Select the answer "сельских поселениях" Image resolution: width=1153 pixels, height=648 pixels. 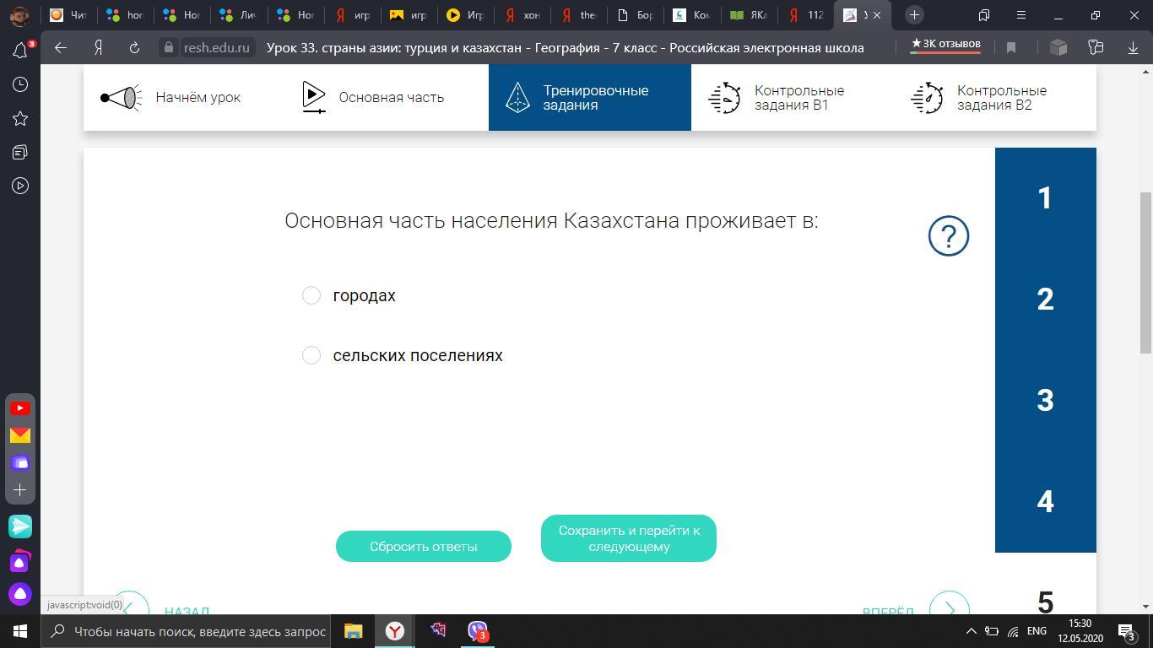(311, 355)
